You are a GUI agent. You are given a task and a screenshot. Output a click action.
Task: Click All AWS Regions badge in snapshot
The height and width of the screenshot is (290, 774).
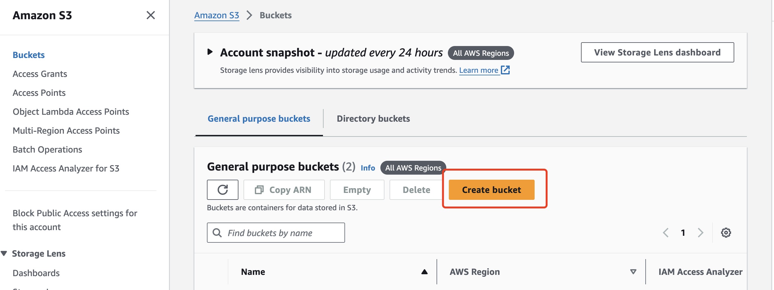point(481,53)
